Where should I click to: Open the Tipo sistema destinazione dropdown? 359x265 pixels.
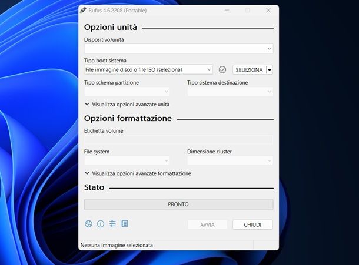[x=230, y=92]
